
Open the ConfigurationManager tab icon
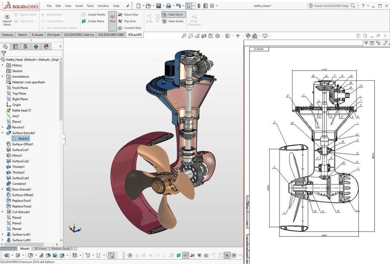26,46
